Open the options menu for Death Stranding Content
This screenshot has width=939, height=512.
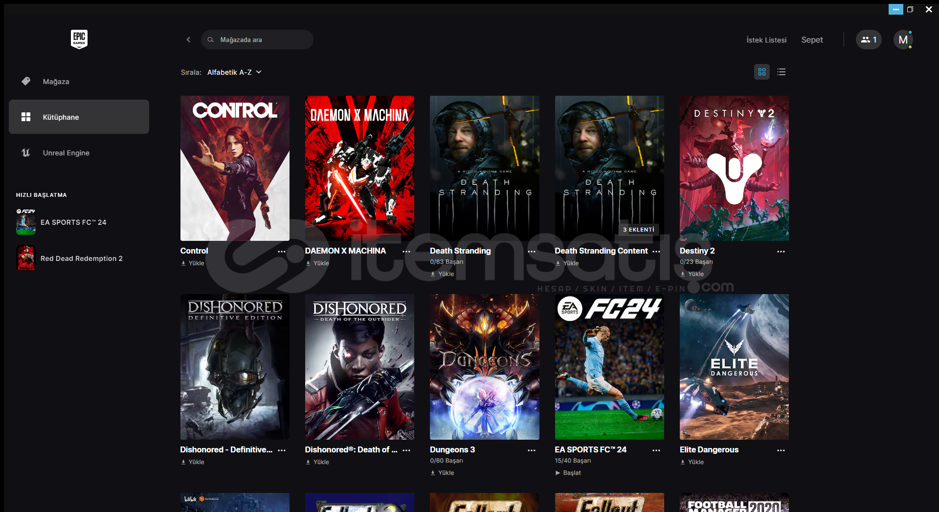point(656,252)
